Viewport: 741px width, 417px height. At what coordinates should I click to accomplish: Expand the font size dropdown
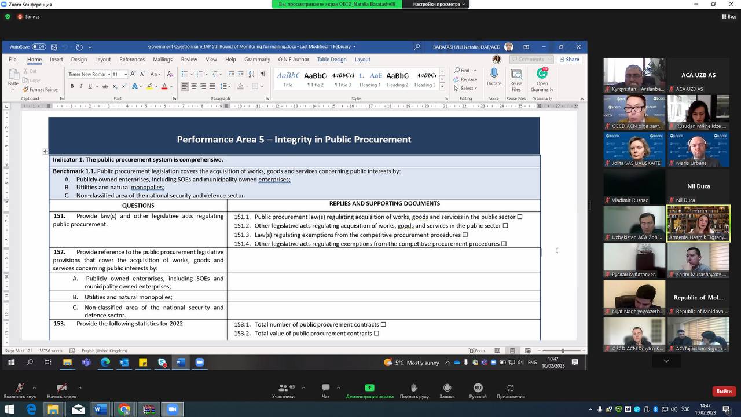coord(124,74)
